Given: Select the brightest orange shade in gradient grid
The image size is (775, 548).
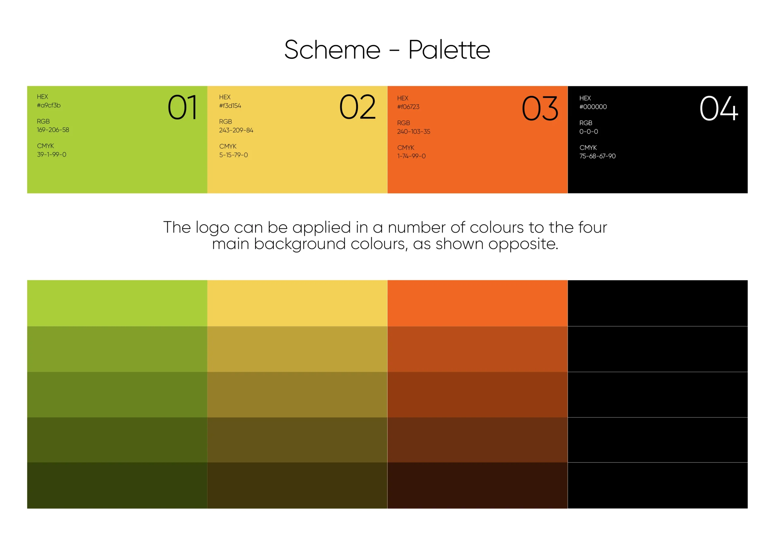Looking at the screenshot, I should 478,303.
